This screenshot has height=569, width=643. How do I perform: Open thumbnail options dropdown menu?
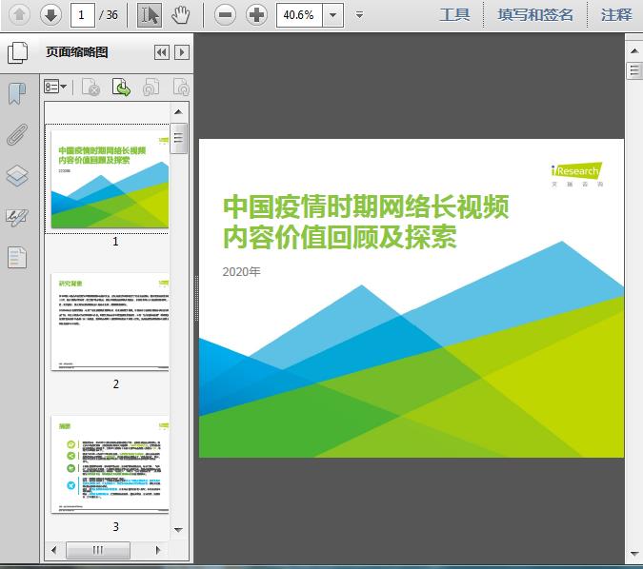56,88
